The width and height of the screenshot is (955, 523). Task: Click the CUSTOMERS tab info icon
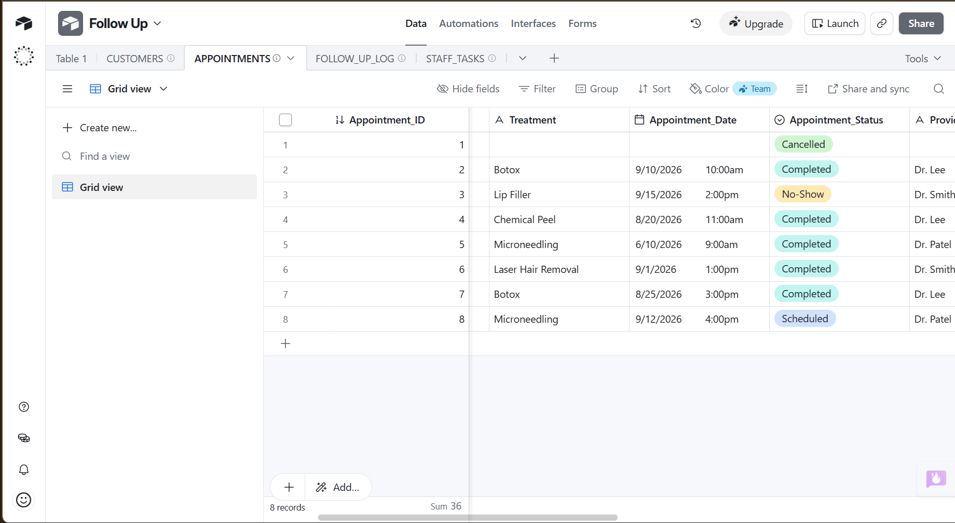point(171,58)
